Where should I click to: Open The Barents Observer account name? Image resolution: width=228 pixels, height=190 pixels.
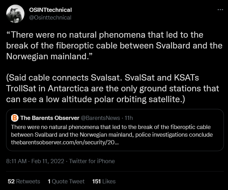click(50, 118)
